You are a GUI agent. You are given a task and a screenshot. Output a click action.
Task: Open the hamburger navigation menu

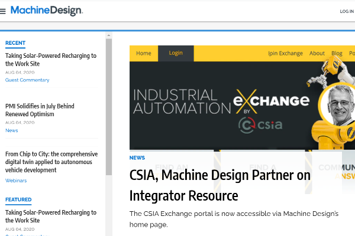pos(3,11)
